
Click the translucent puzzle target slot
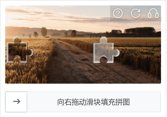pyautogui.click(x=106, y=50)
